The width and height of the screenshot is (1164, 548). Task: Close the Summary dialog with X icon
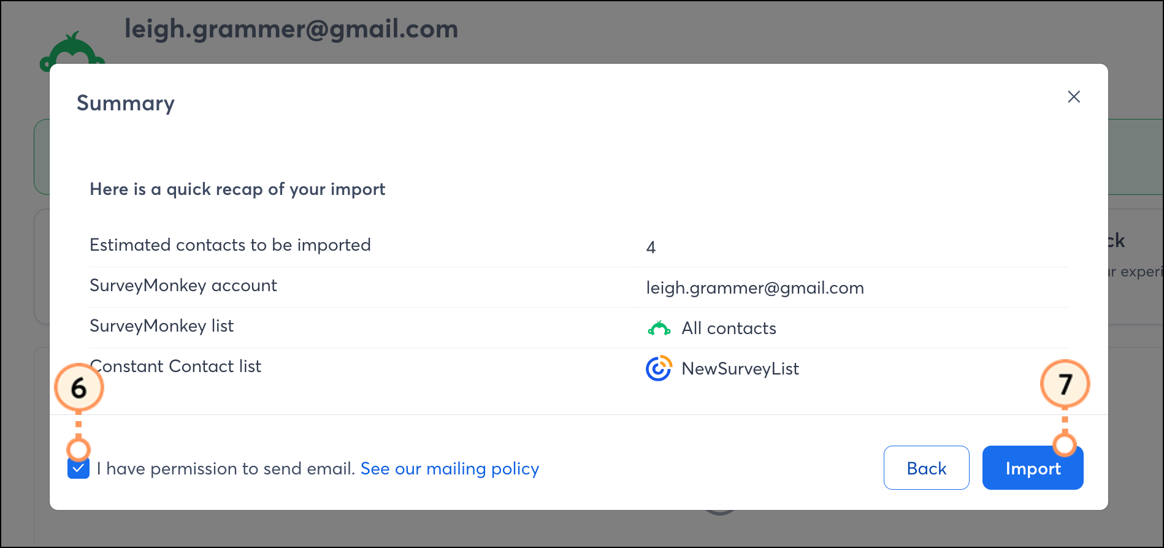[x=1073, y=97]
